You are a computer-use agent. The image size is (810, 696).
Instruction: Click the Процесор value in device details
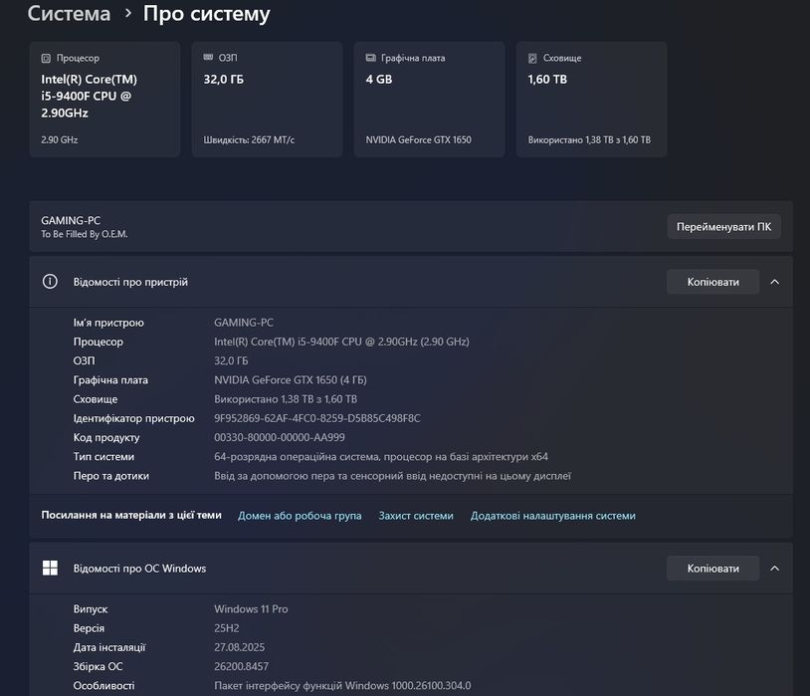tap(341, 342)
